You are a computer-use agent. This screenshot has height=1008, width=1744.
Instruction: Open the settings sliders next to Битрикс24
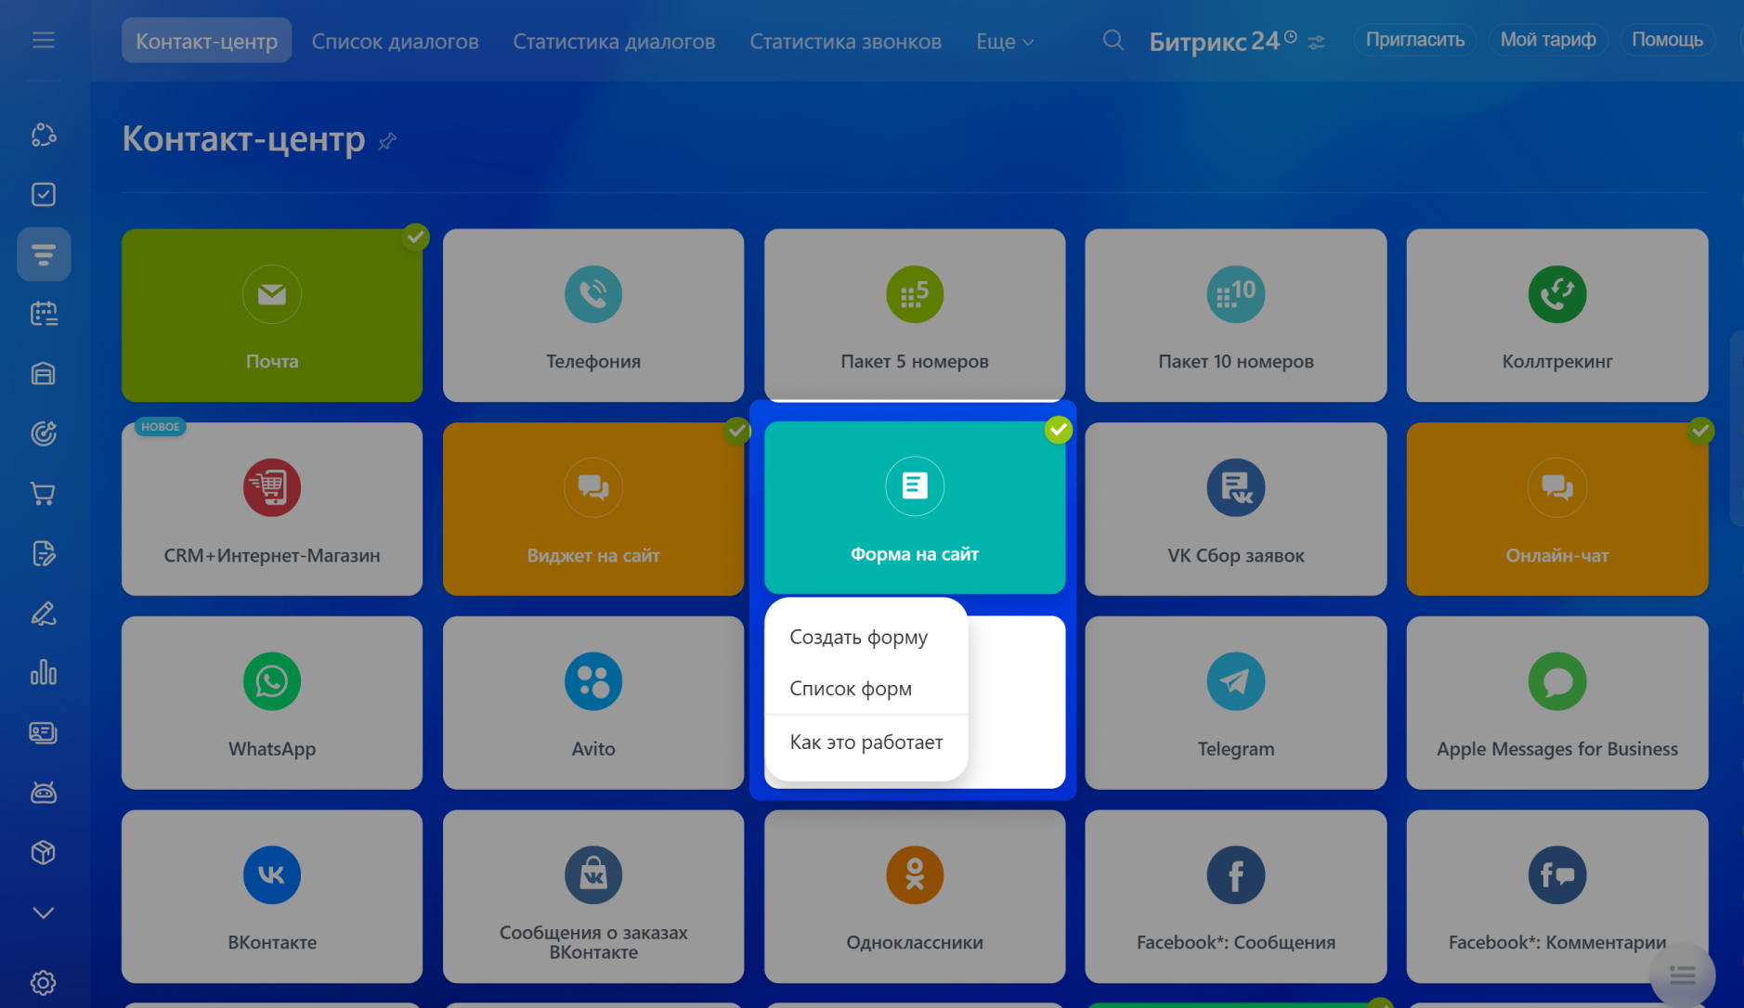(1316, 42)
